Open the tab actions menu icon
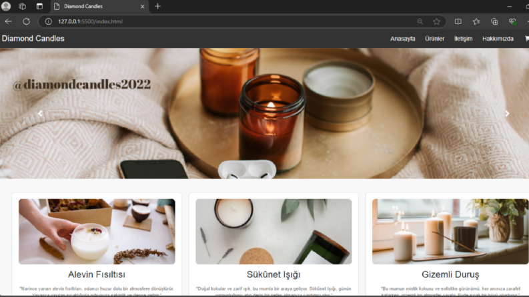 click(39, 6)
